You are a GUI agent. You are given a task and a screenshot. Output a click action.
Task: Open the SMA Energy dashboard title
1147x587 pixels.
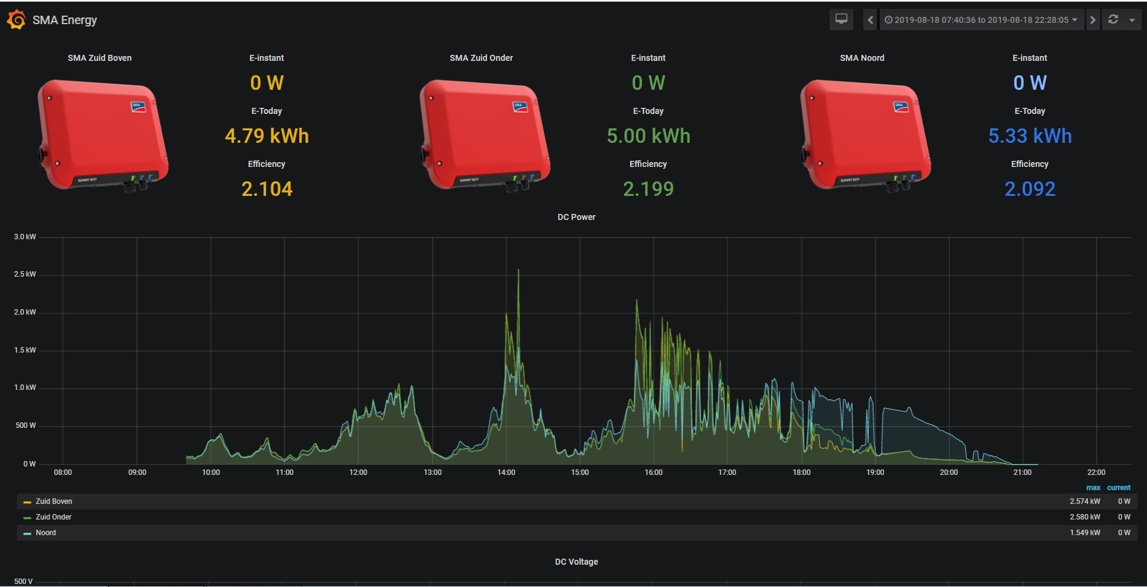65,20
